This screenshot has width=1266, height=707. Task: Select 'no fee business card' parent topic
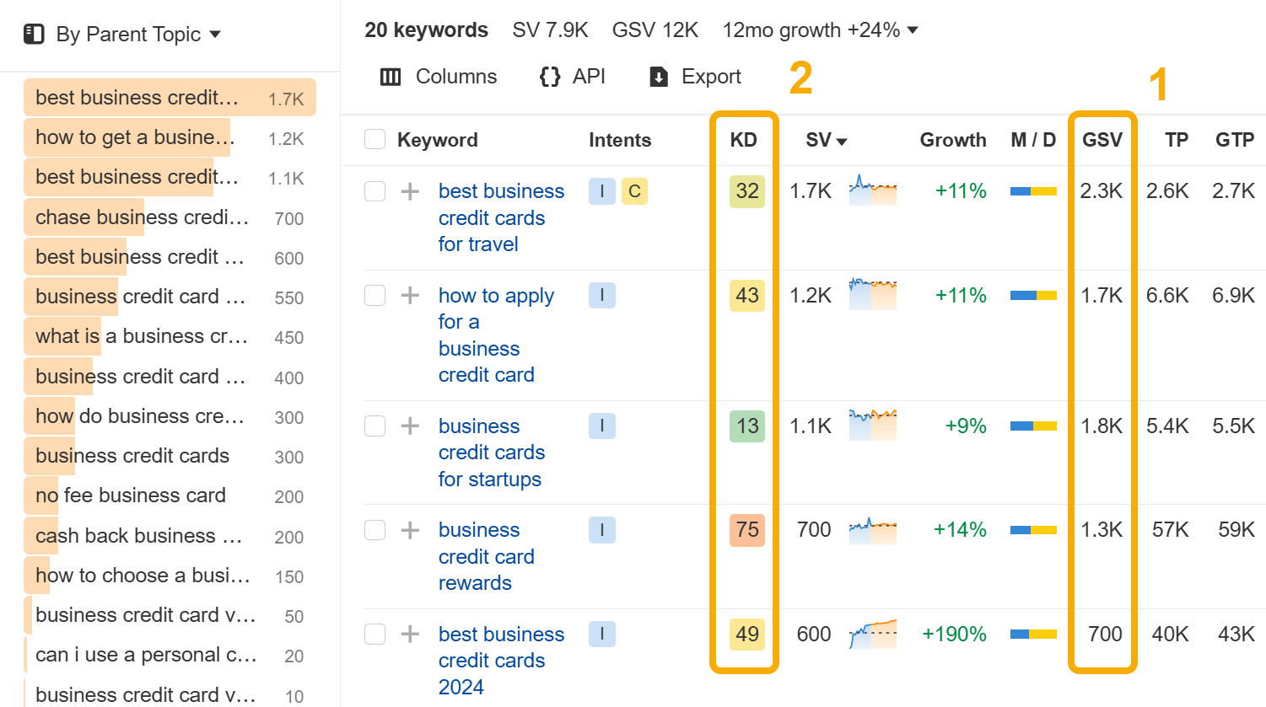click(131, 495)
